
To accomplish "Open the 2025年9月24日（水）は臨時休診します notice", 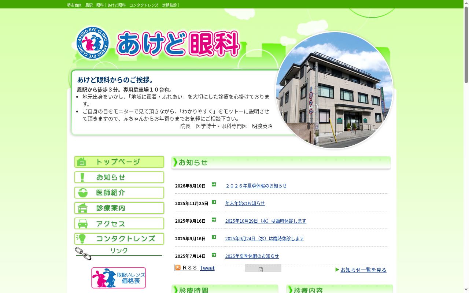I will (x=265, y=238).
